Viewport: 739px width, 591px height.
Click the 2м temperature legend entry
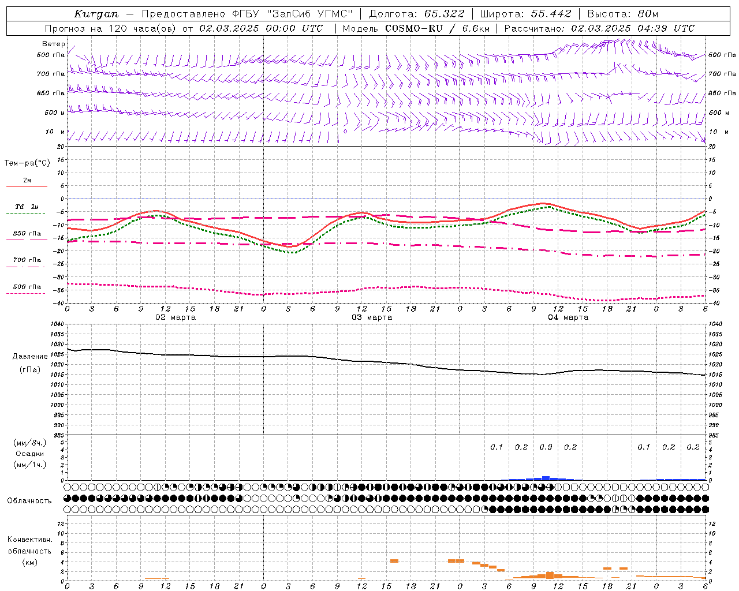(x=27, y=181)
